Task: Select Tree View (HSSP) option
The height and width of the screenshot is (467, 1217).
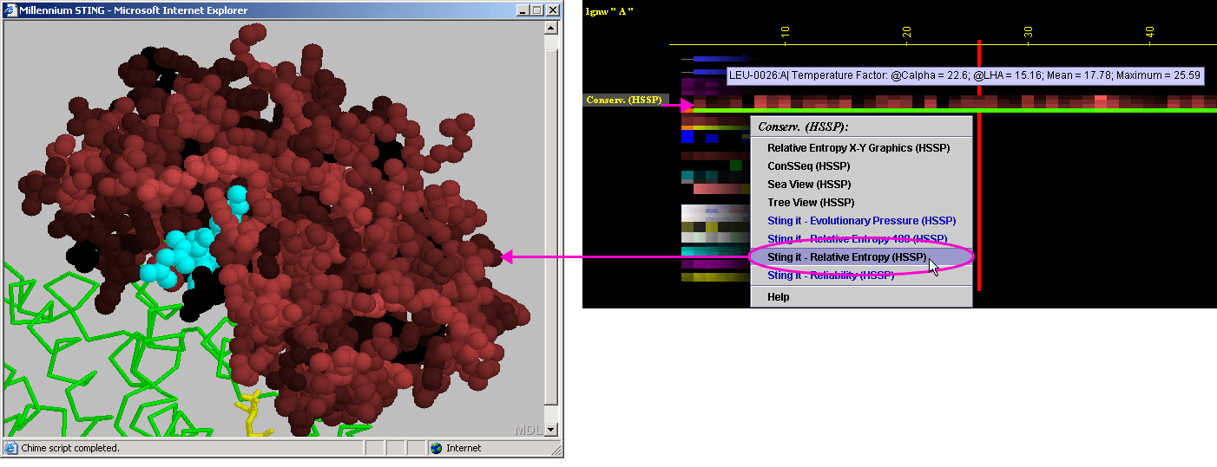Action: coord(811,203)
